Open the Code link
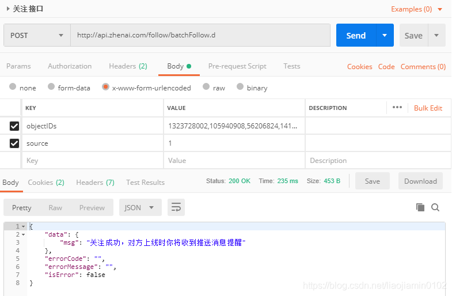This screenshot has height=296, width=452. pyautogui.click(x=386, y=67)
